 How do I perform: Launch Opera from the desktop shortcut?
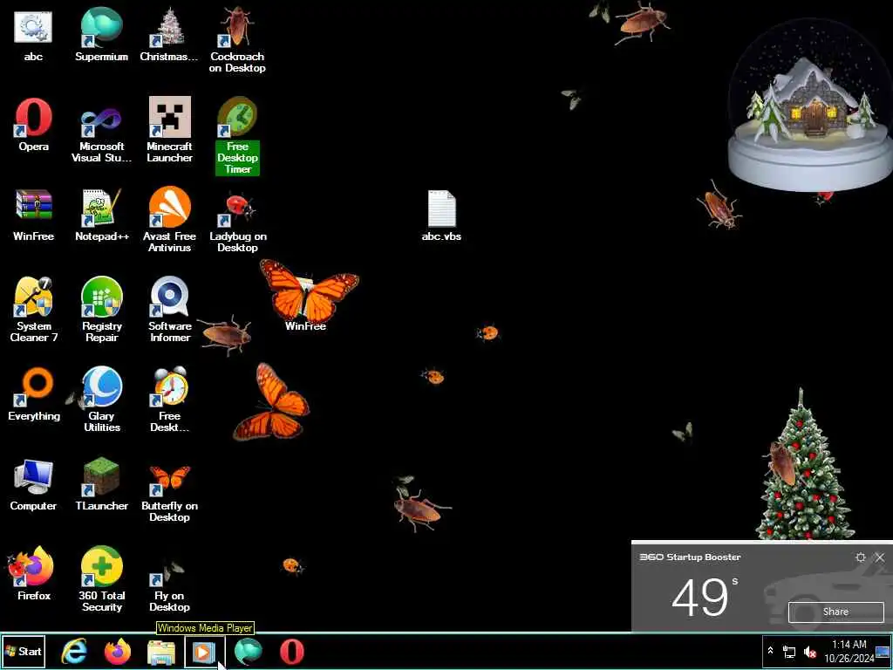pyautogui.click(x=33, y=126)
